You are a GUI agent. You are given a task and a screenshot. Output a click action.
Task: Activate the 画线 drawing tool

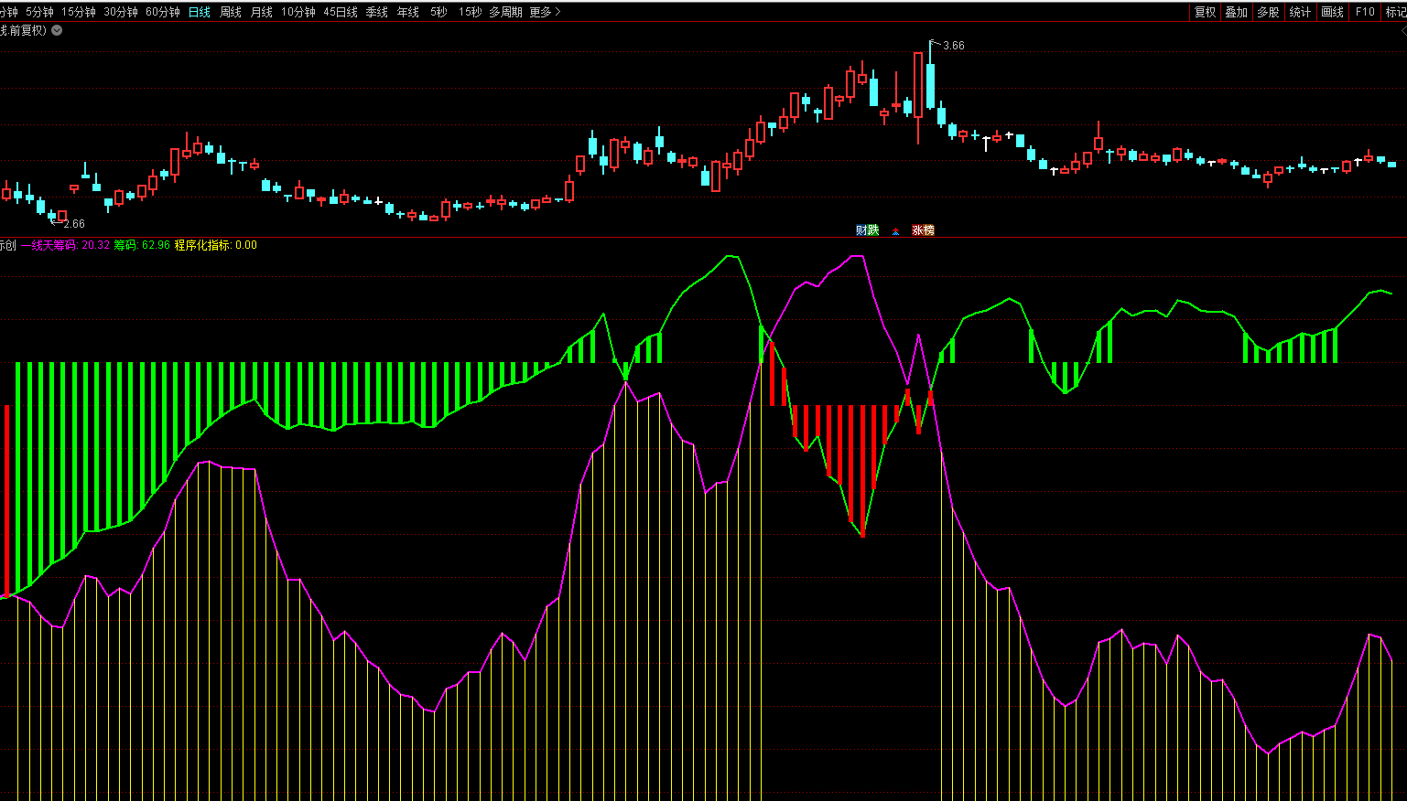(x=1332, y=12)
